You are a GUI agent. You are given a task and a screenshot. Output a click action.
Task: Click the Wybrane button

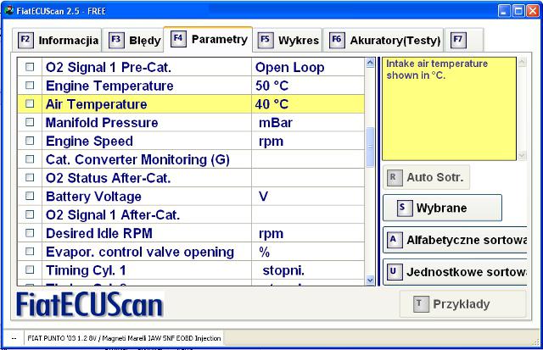442,208
